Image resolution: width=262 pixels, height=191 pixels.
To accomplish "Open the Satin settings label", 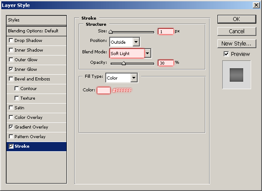I will [19, 108].
